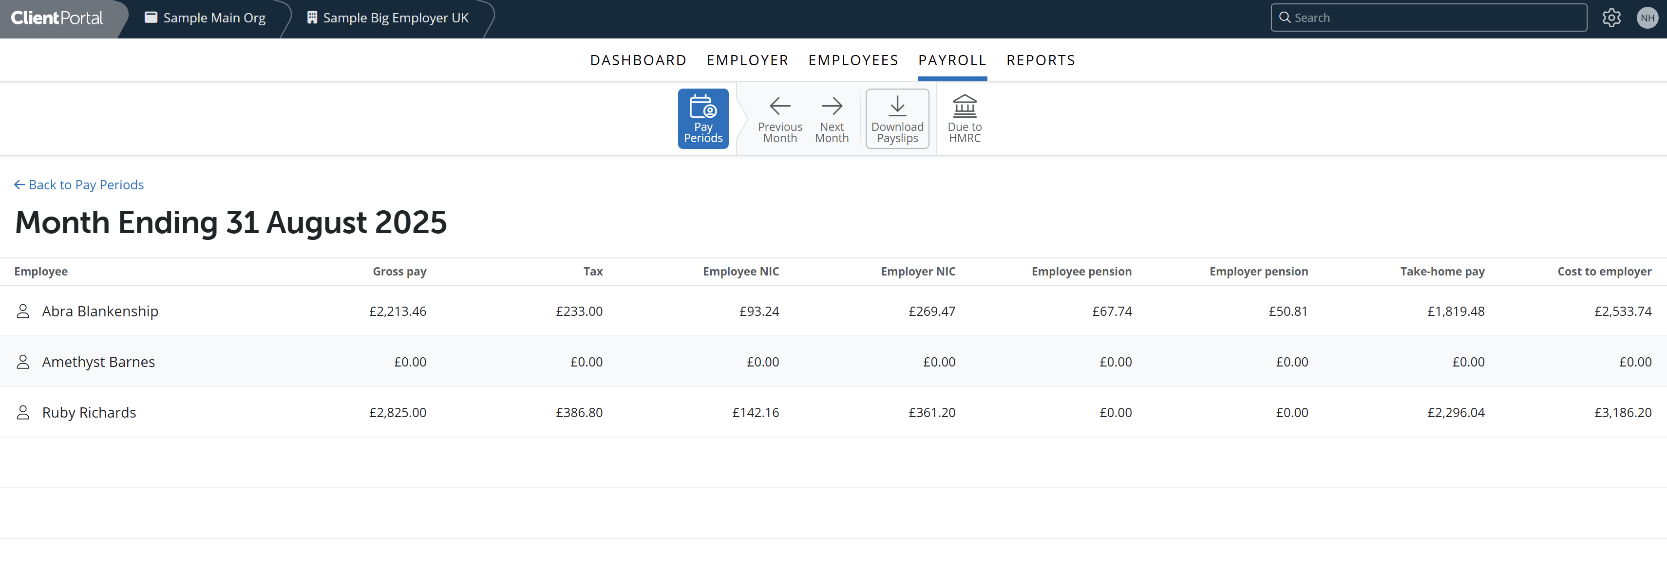The image size is (1667, 586).
Task: Click Ruby Richards' person icon
Action: point(22,413)
